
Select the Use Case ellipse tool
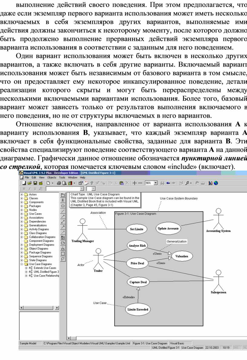tap(63, 206)
